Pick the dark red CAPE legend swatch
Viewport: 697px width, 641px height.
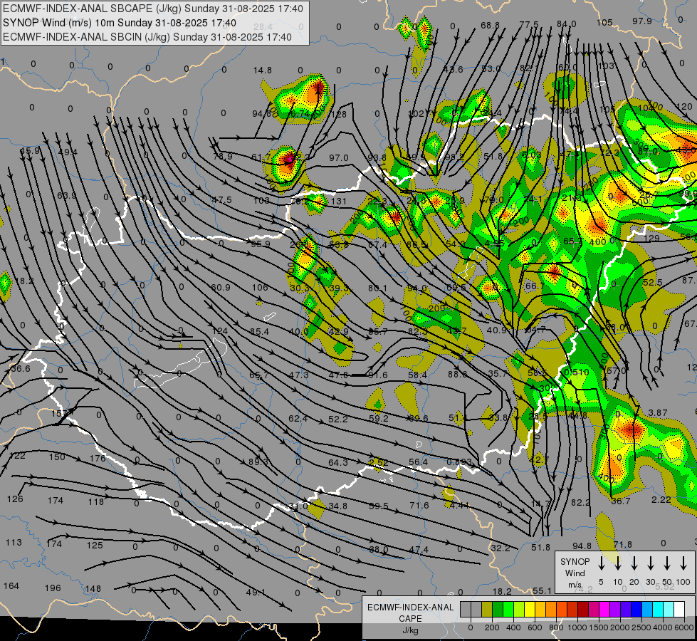coord(583,610)
